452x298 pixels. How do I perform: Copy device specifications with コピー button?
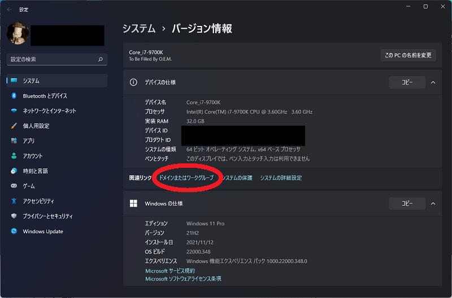click(x=407, y=82)
